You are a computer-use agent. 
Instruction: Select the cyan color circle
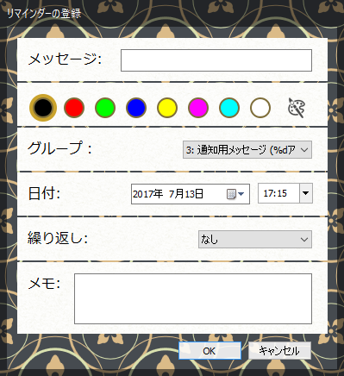click(x=229, y=108)
